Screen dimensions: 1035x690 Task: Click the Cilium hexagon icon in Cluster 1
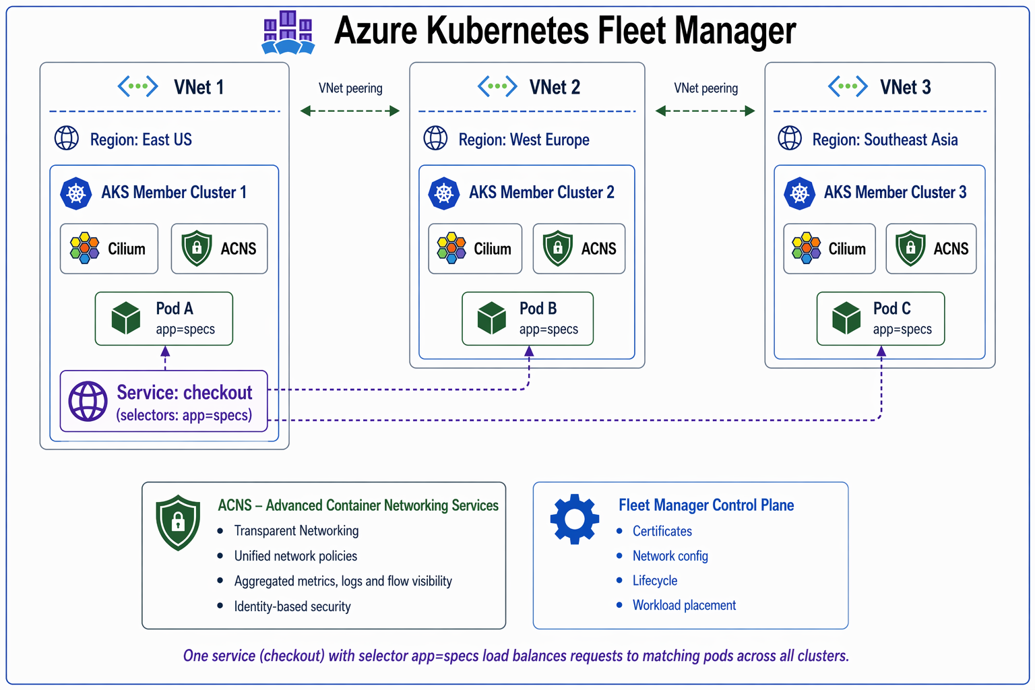tap(85, 249)
